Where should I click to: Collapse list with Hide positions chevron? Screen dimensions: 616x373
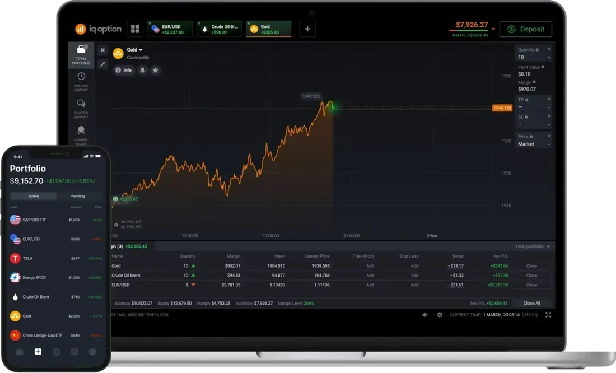548,246
